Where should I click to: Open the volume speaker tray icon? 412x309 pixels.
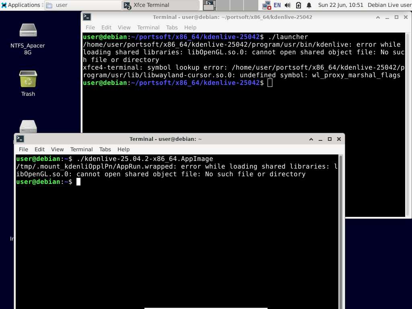288,5
